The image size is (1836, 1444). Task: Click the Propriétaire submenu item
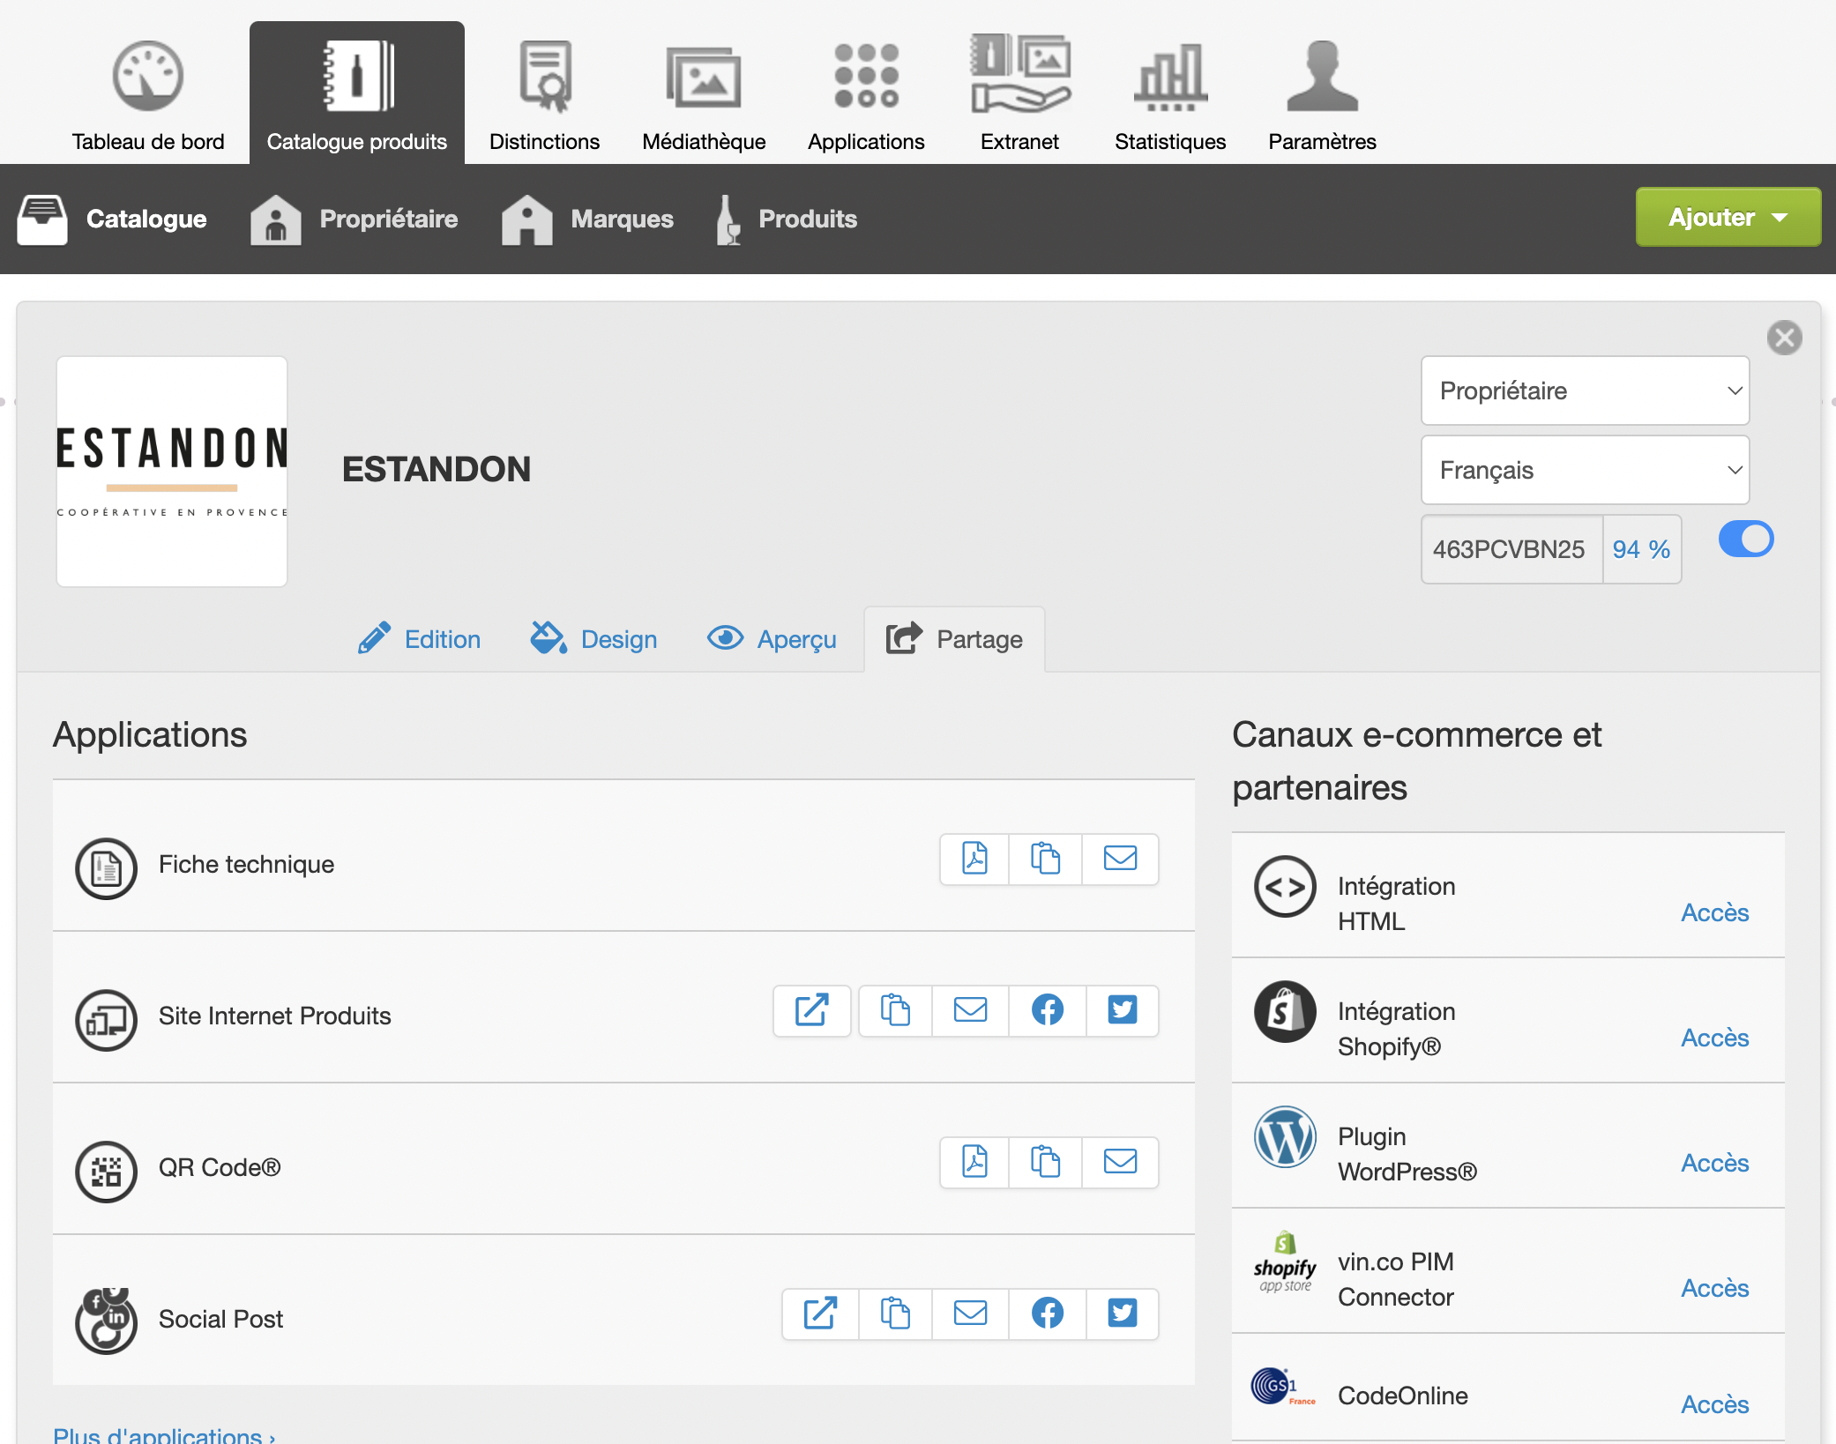click(355, 219)
